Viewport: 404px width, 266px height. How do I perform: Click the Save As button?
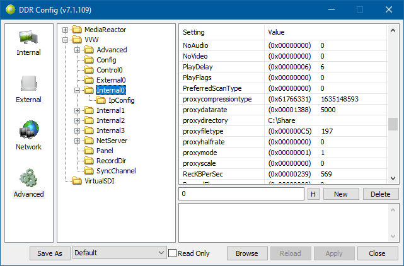coord(50,253)
